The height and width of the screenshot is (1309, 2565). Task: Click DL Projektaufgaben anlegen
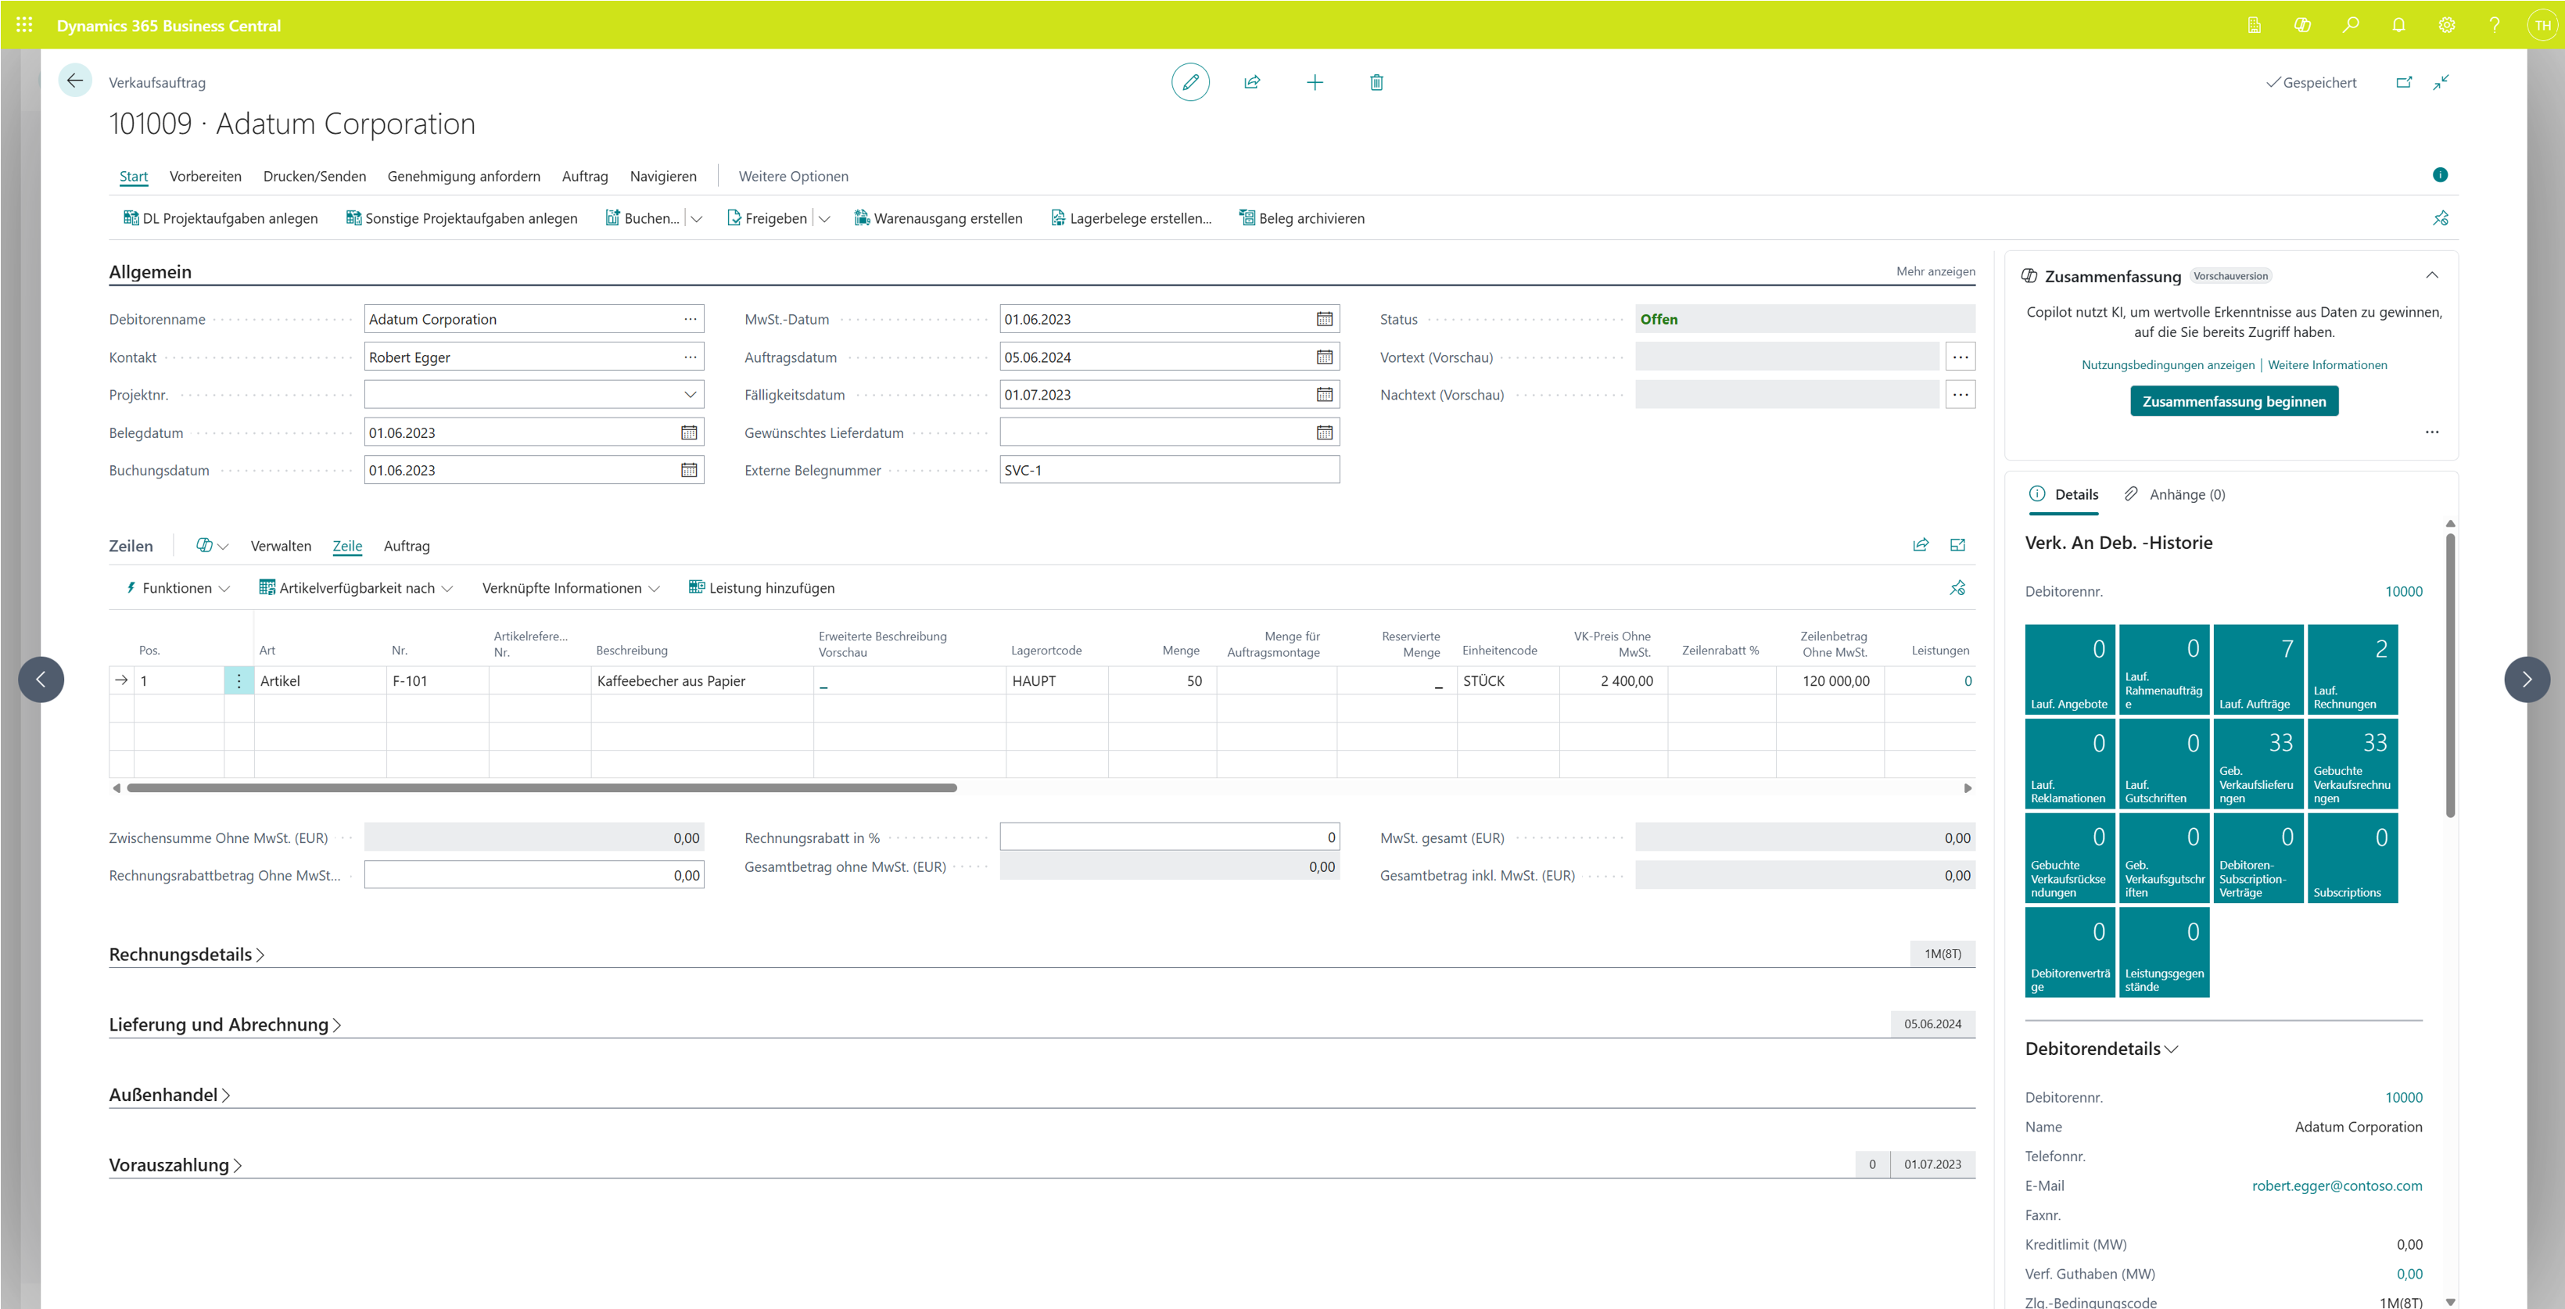[220, 219]
